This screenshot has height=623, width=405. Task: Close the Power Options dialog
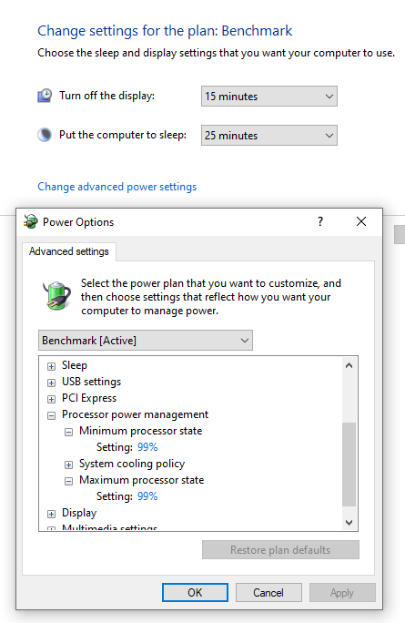361,221
